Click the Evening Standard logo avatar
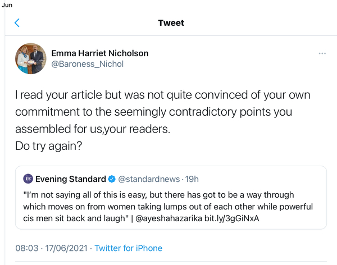This screenshot has height=265, width=337. pos(28,179)
